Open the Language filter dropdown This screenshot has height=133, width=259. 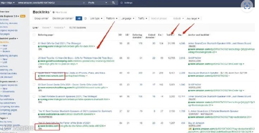point(128,18)
